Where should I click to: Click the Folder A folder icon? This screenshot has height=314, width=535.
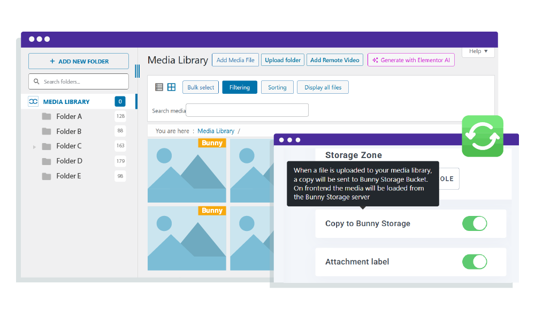click(47, 116)
